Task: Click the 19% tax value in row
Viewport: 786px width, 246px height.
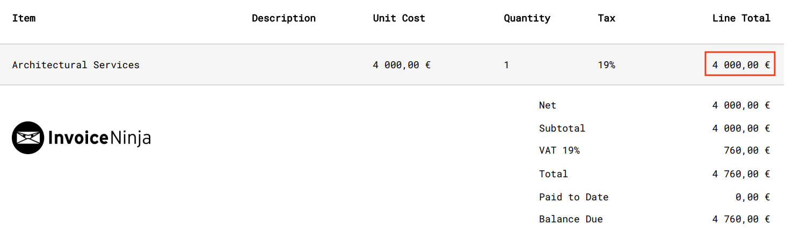Action: [607, 65]
